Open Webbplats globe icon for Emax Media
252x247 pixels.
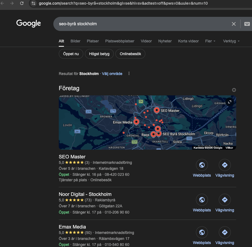202,232
